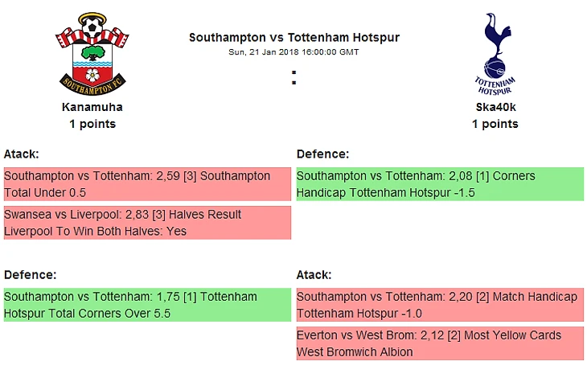Open Kanamuha's user profile name
The width and height of the screenshot is (587, 386).
[x=92, y=106]
